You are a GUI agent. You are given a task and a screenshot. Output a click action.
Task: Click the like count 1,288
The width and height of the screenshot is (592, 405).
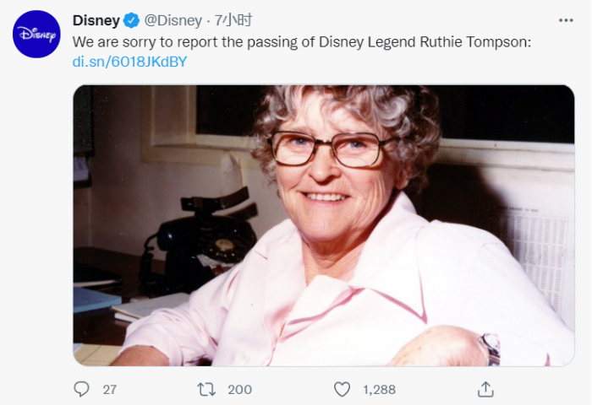point(378,390)
